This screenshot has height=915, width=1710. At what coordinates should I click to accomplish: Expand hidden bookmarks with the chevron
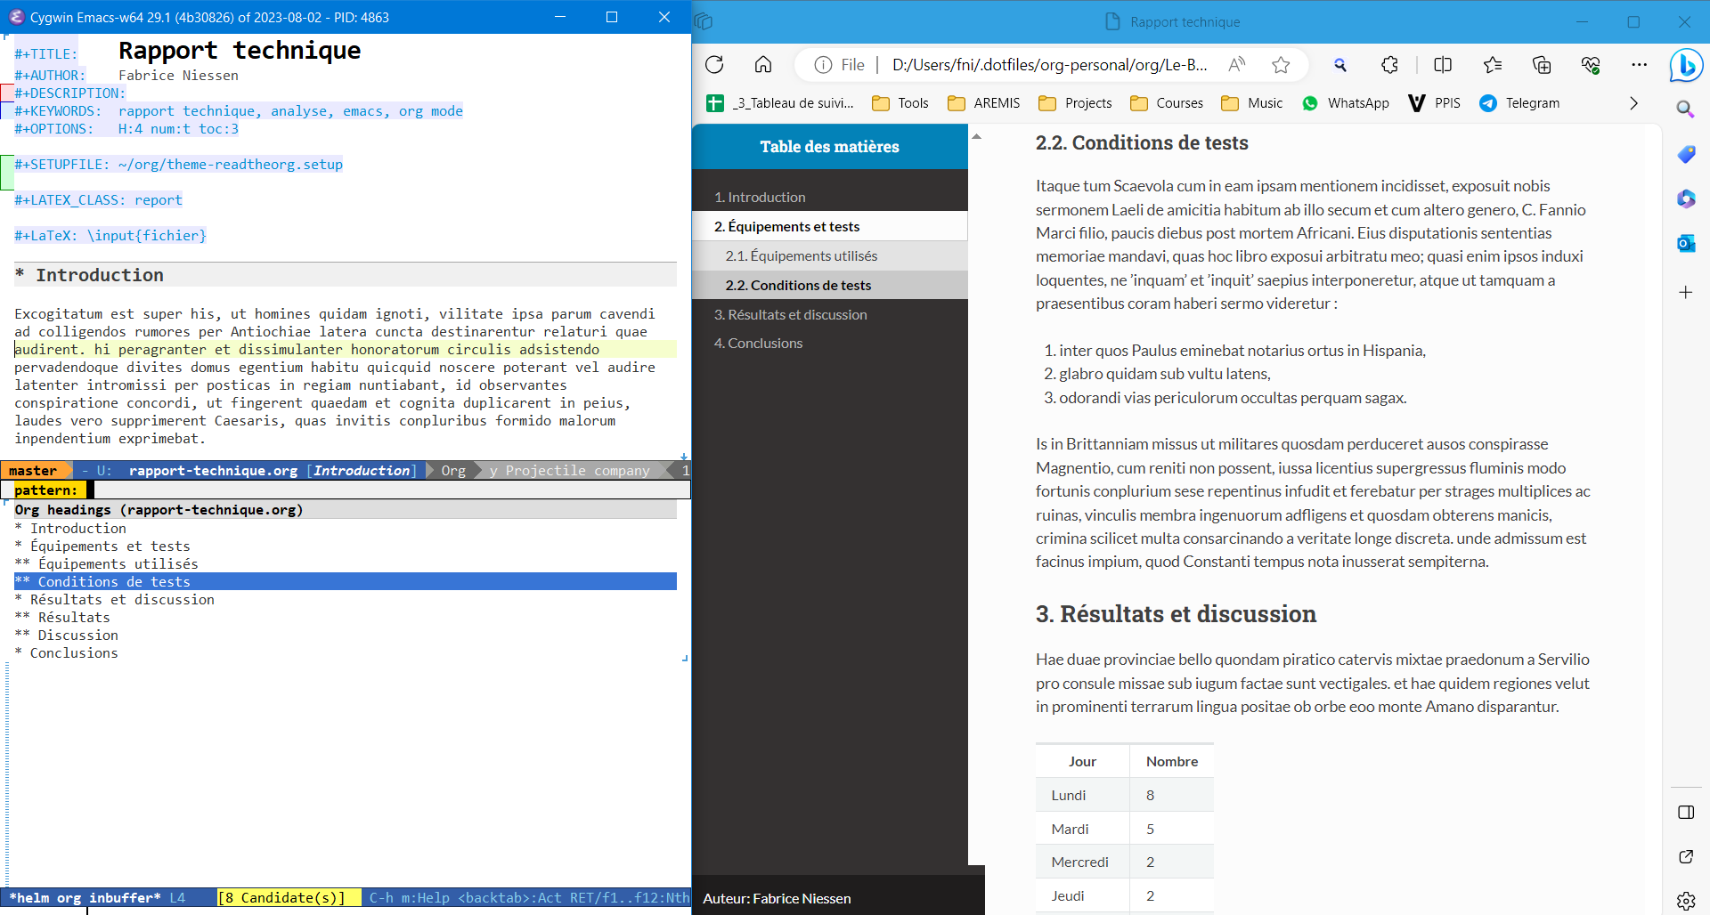click(1633, 103)
